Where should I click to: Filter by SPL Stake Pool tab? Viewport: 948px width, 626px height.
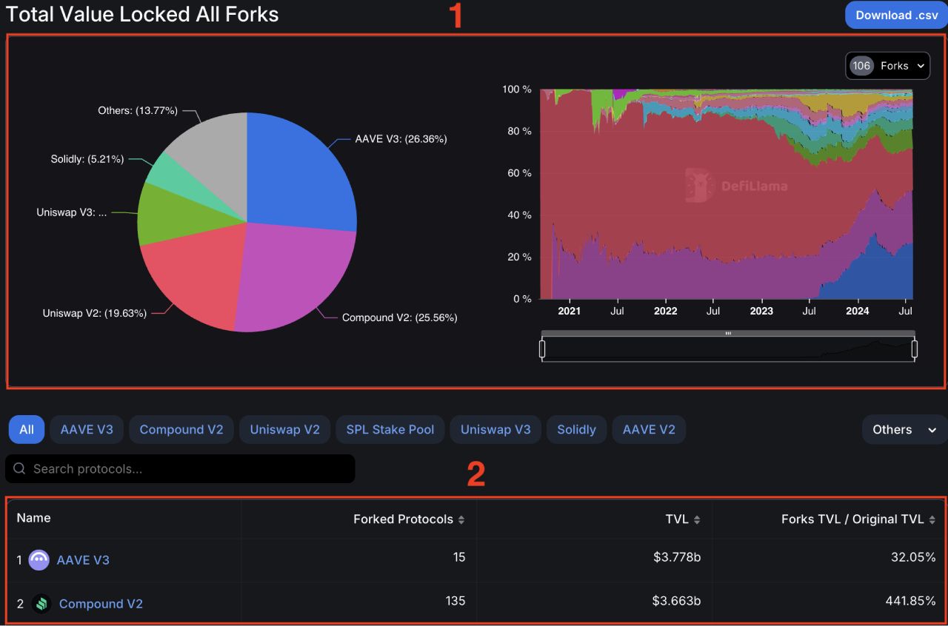(x=390, y=429)
